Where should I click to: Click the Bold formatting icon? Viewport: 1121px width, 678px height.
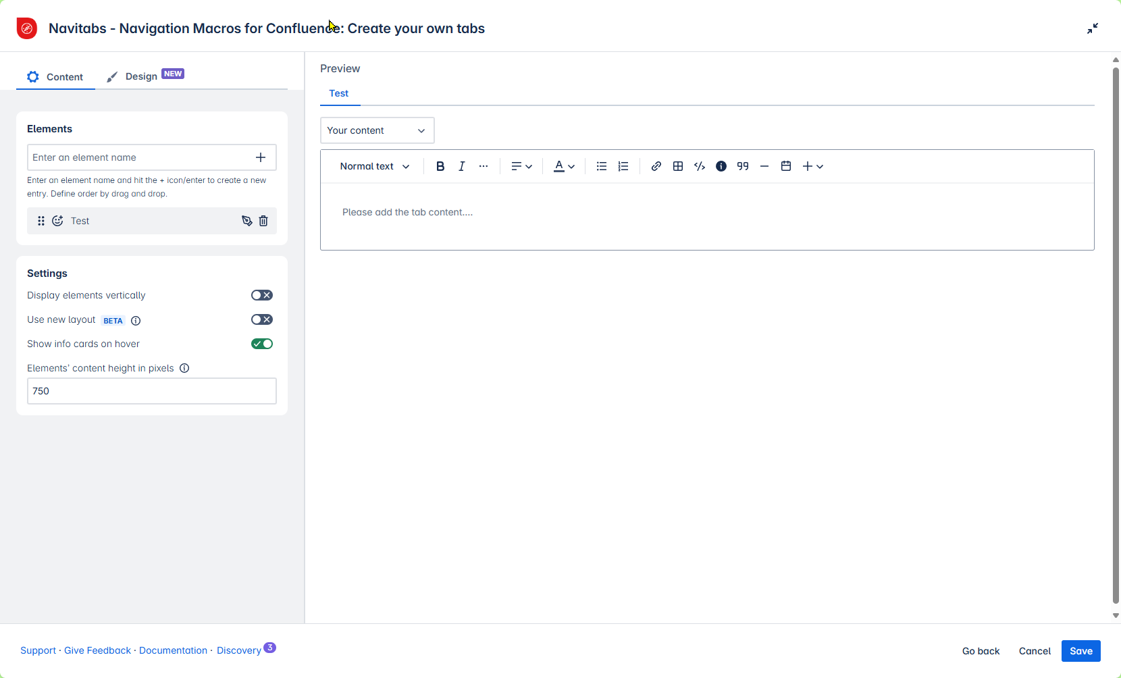pyautogui.click(x=440, y=167)
